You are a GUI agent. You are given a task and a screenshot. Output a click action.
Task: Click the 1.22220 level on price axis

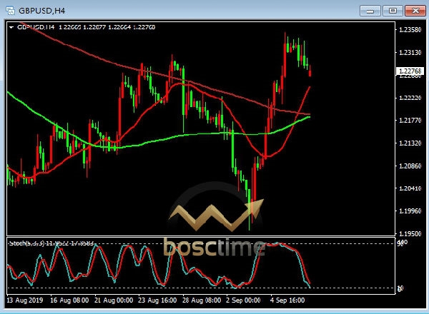point(409,98)
